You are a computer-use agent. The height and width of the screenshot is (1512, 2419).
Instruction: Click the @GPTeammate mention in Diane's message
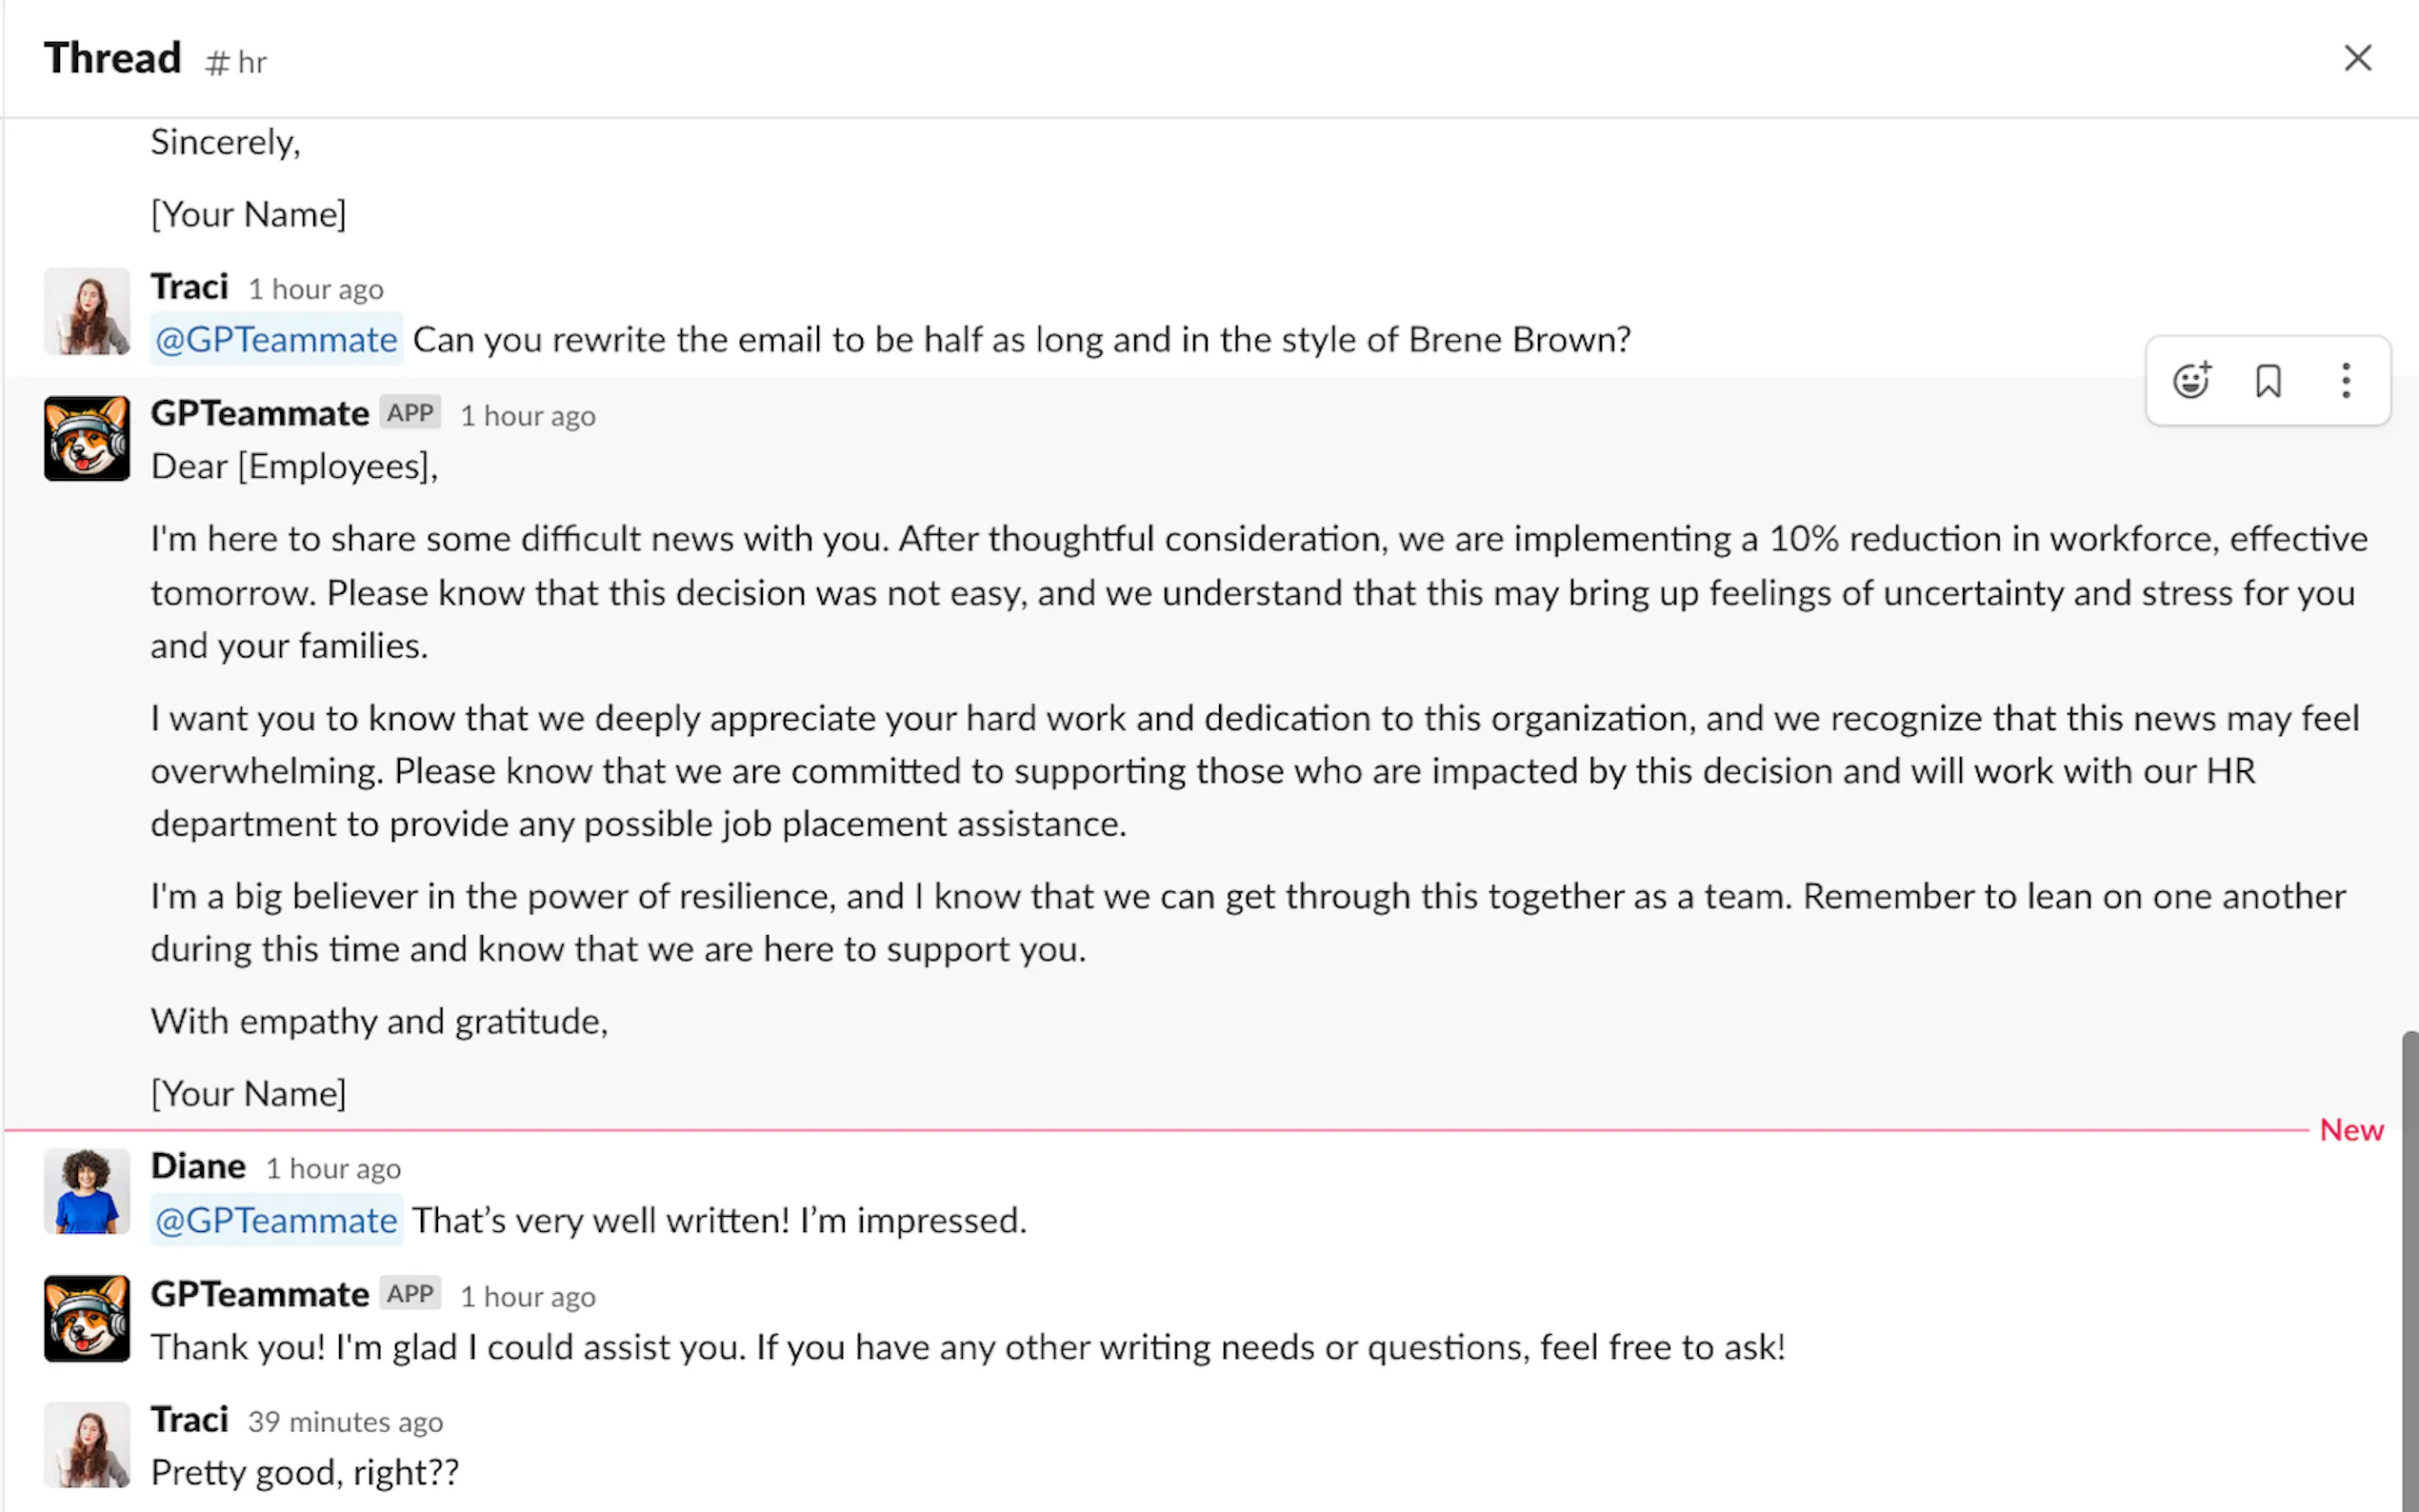click(x=276, y=1220)
